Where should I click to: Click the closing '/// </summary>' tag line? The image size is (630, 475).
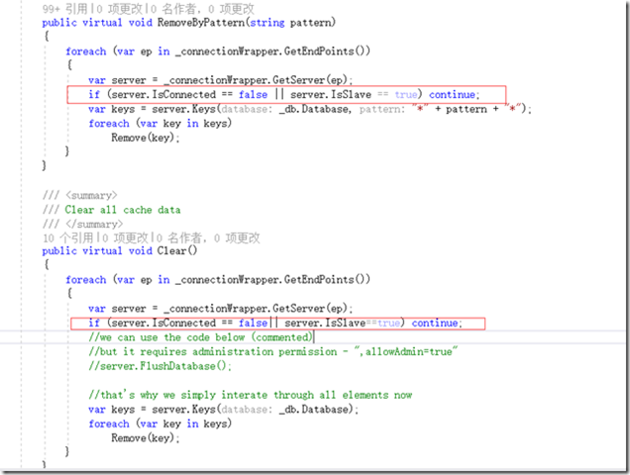(x=83, y=224)
